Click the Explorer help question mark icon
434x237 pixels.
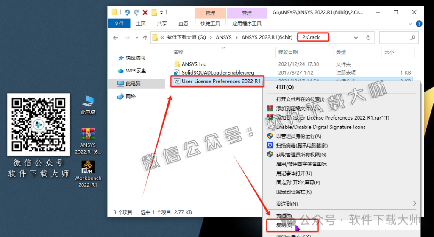tap(419, 24)
